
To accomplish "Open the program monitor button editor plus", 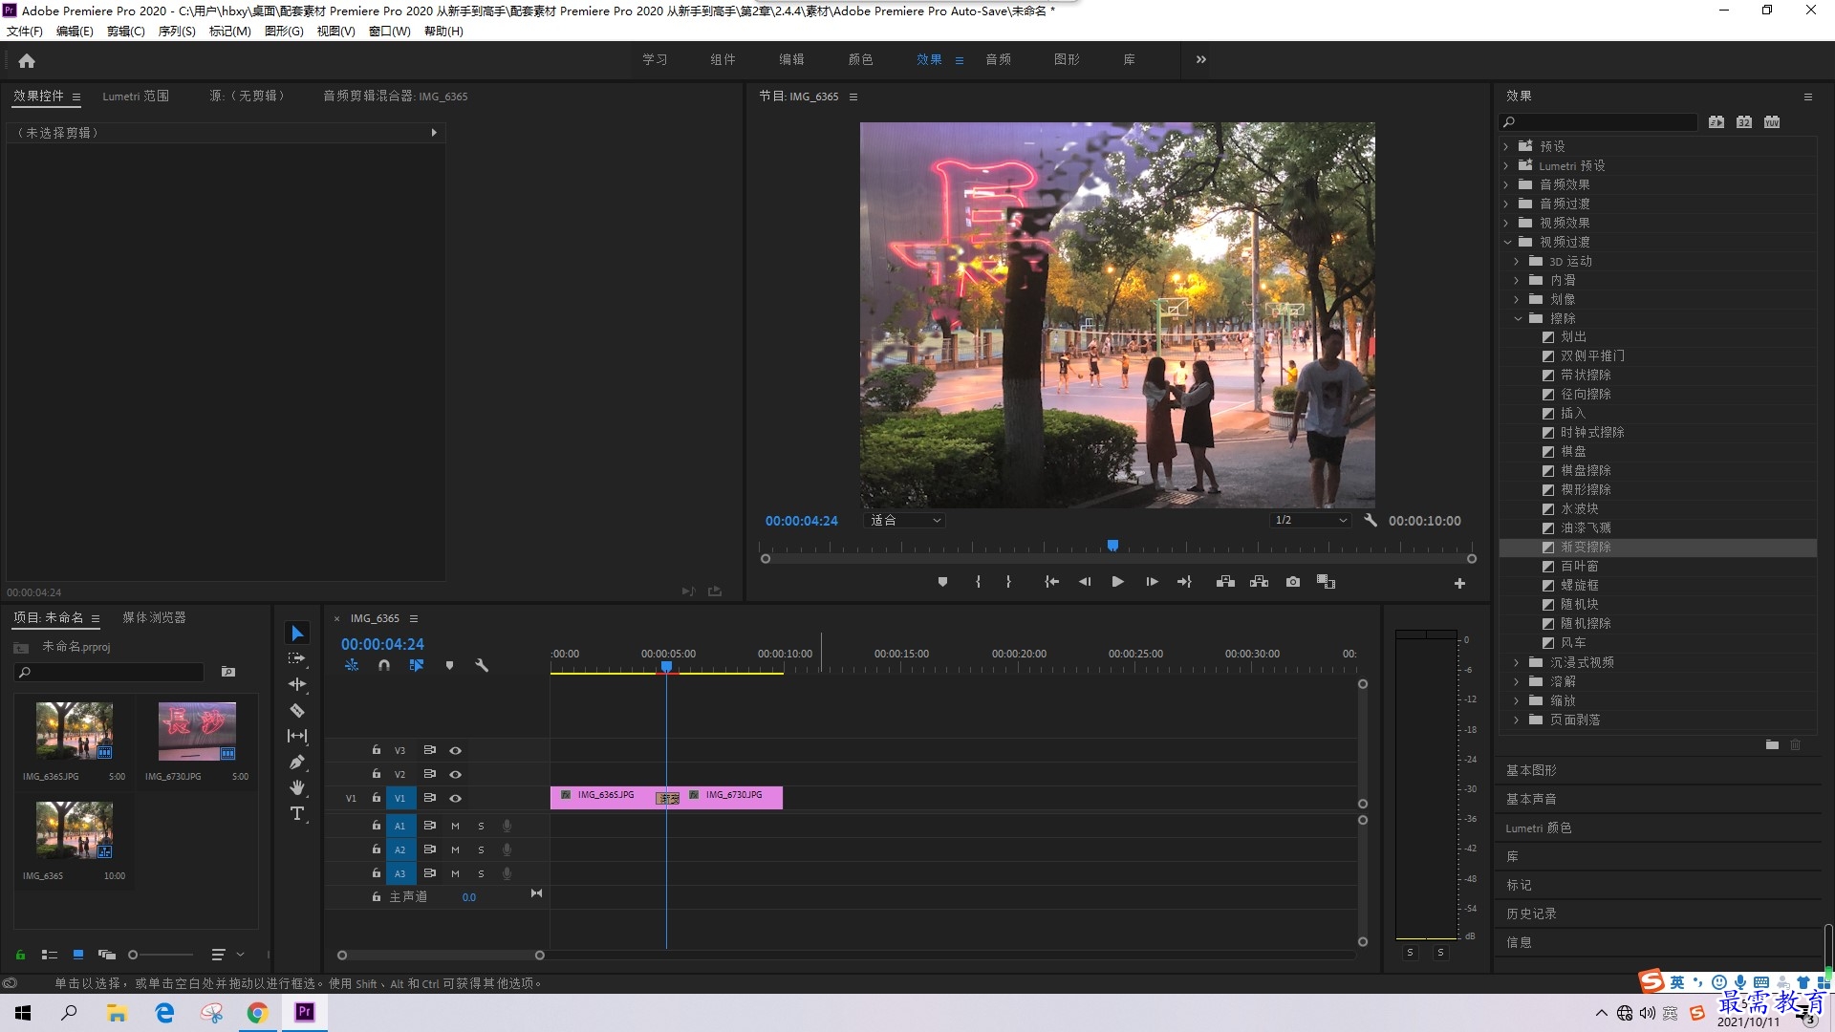I will [x=1459, y=583].
